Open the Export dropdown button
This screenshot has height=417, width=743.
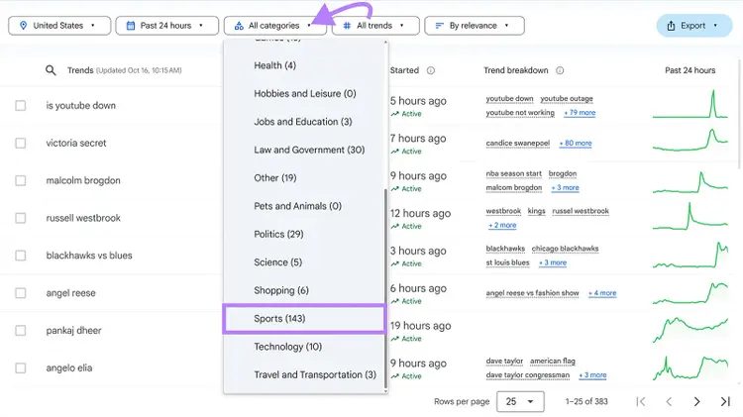694,26
